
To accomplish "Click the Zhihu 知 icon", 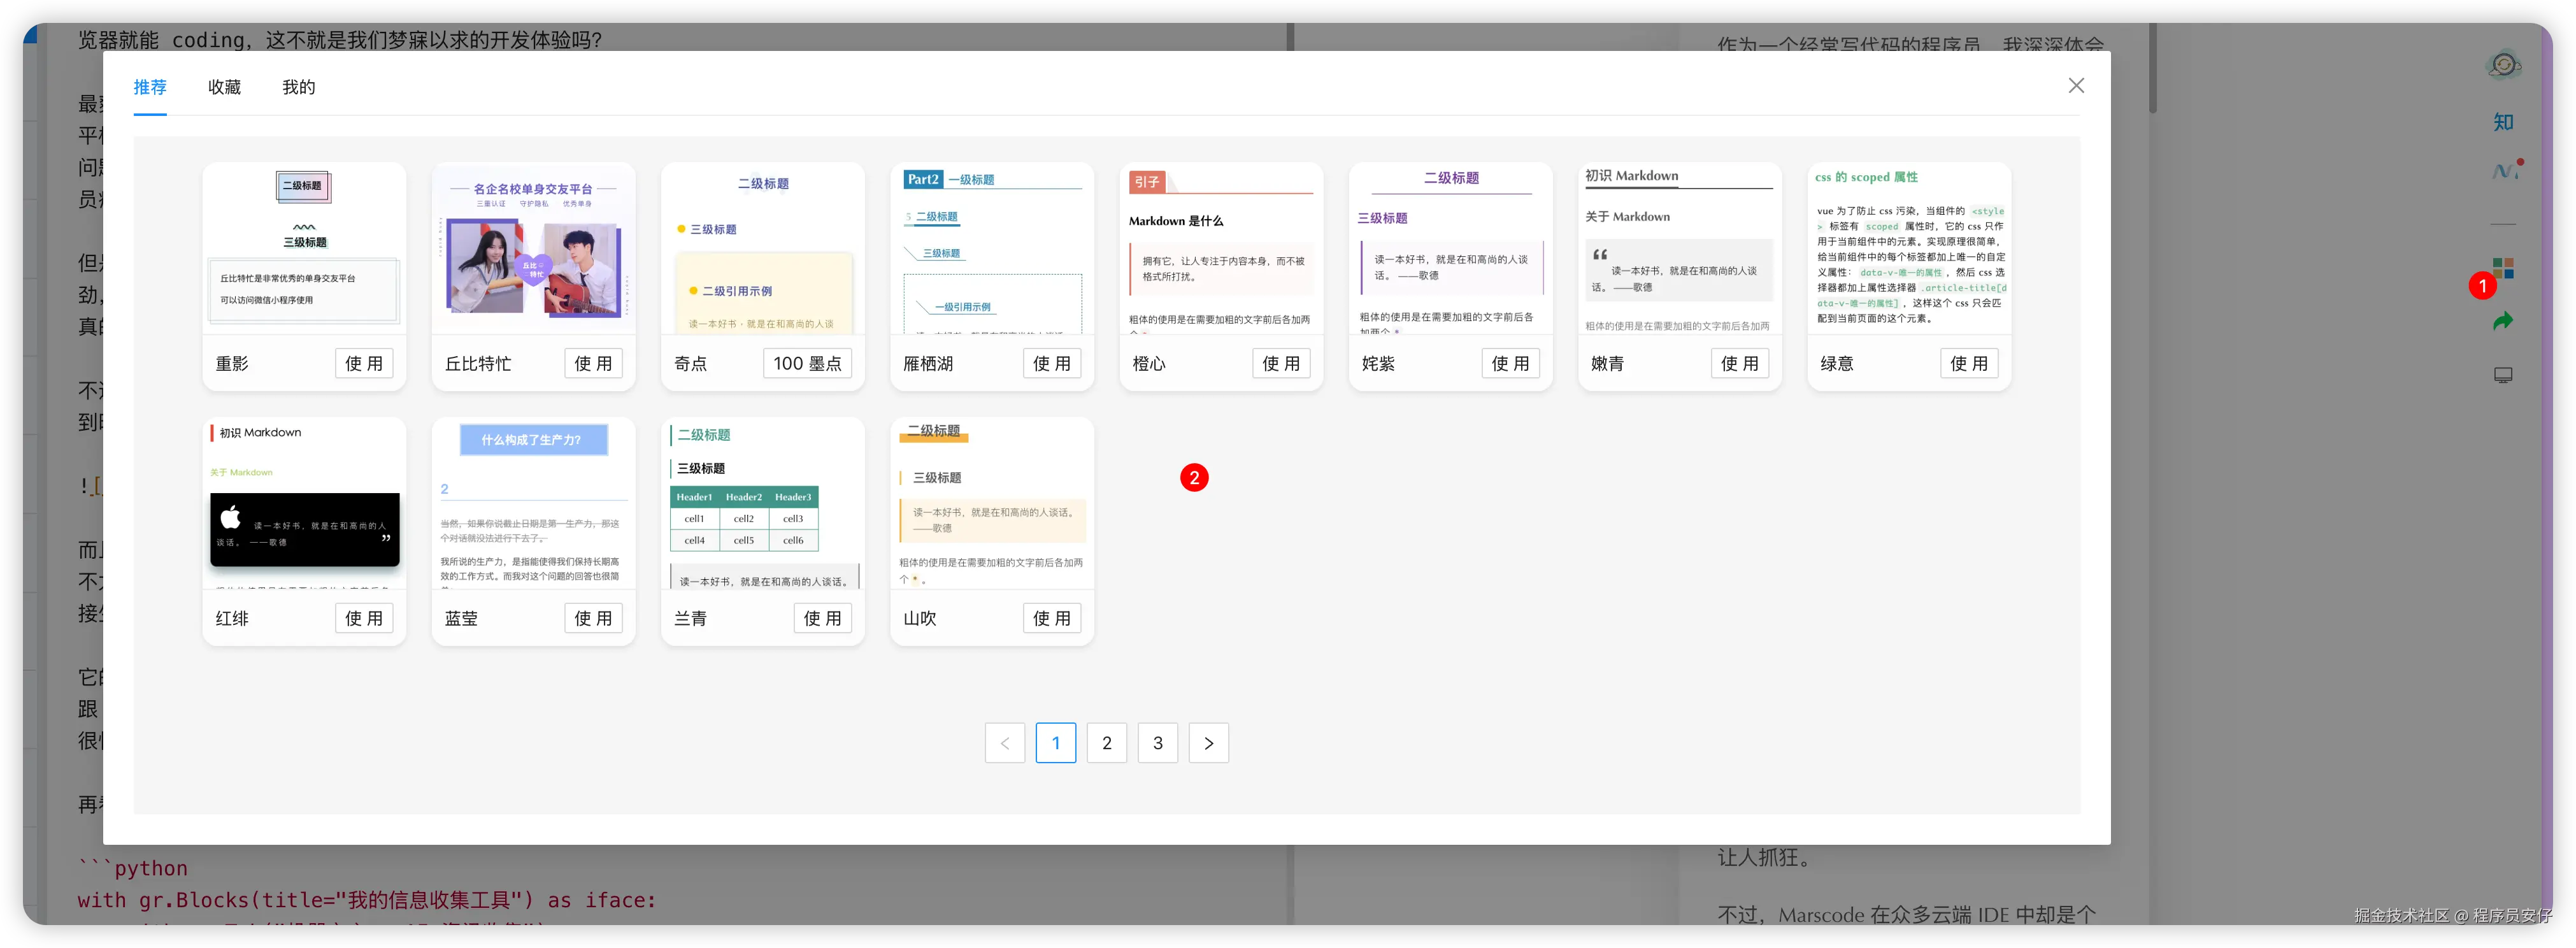I will (x=2503, y=122).
